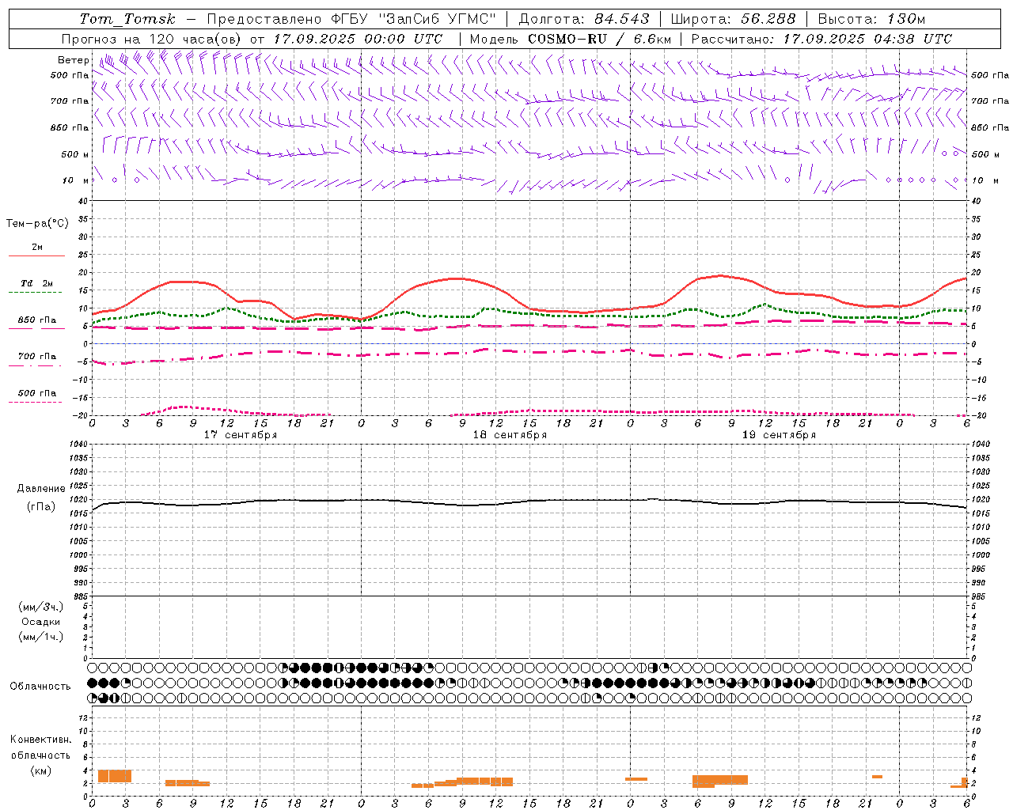This screenshot has width=1013, height=810.
Task: Click the (мм/3ч.) precipitation unit label
Action: (x=41, y=607)
